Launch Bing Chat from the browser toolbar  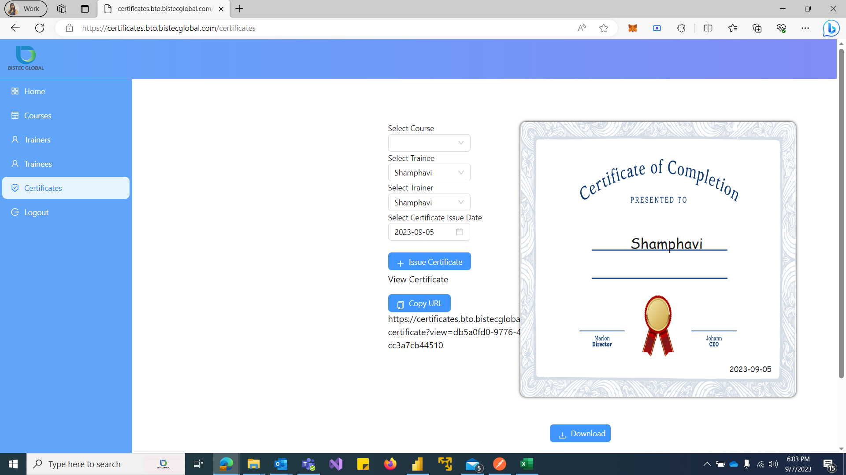point(831,28)
